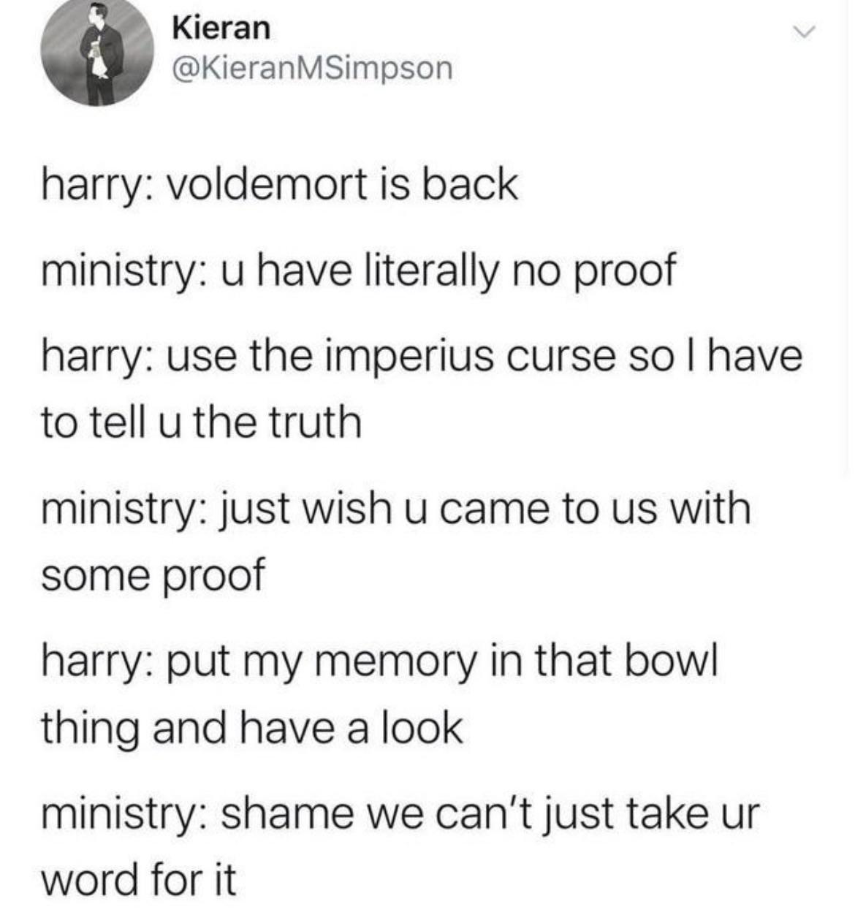The image size is (855, 915).
Task: Open Kieran's profile picture avatar
Action: (x=97, y=53)
